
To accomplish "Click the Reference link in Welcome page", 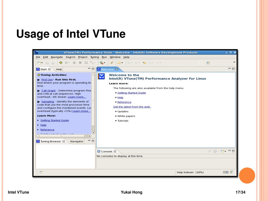I will click(x=124, y=102).
